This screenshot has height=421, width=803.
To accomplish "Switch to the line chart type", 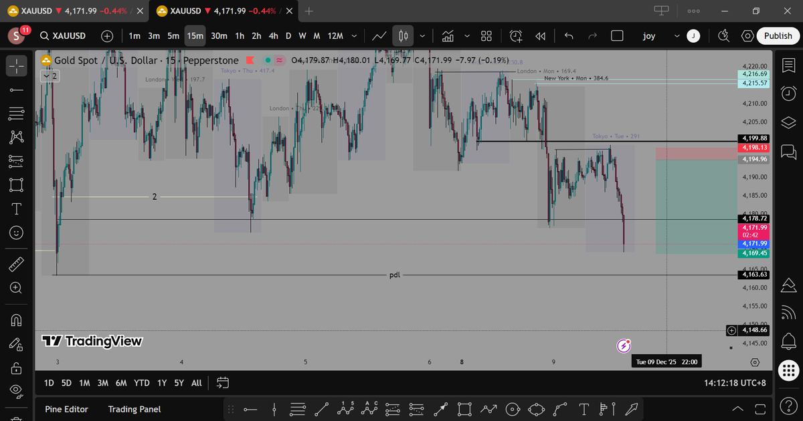I will [x=379, y=36].
